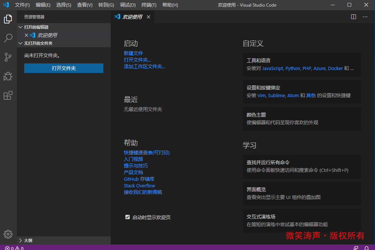
Task: Click the blue 打开文件夹 button
Action: point(64,68)
